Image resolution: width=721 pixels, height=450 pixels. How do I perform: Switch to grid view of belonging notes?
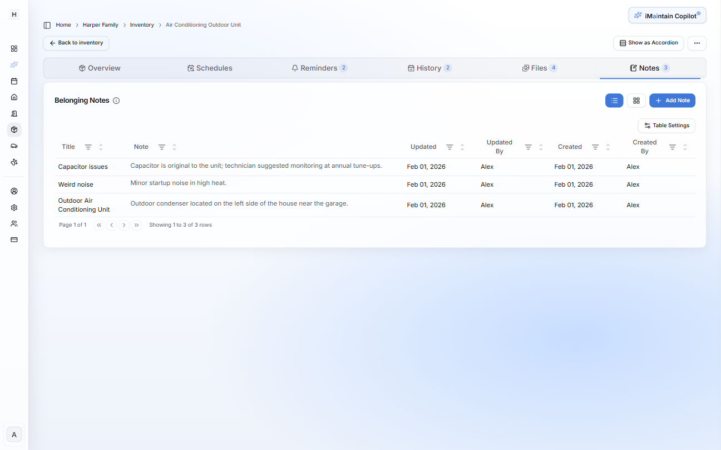coord(636,101)
